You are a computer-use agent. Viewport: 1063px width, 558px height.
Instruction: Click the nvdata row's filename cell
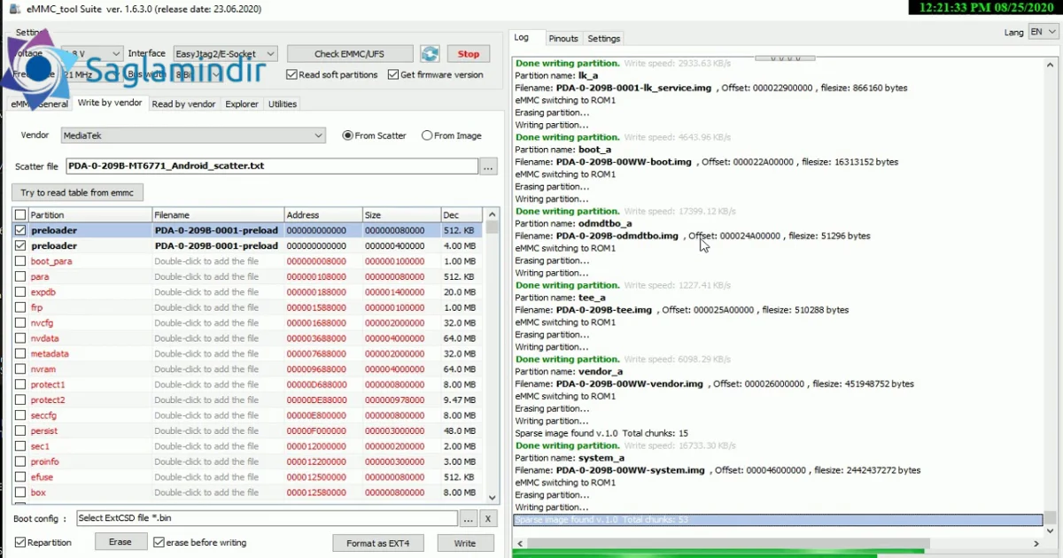tap(218, 338)
